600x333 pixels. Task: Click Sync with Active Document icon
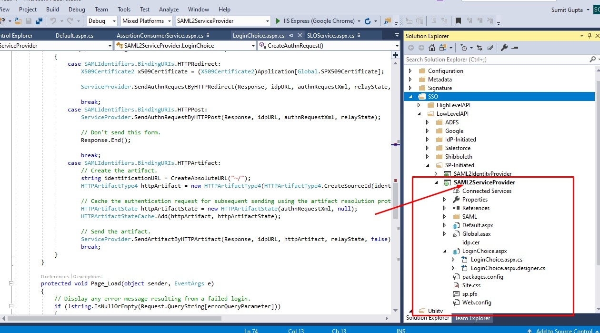pos(479,48)
